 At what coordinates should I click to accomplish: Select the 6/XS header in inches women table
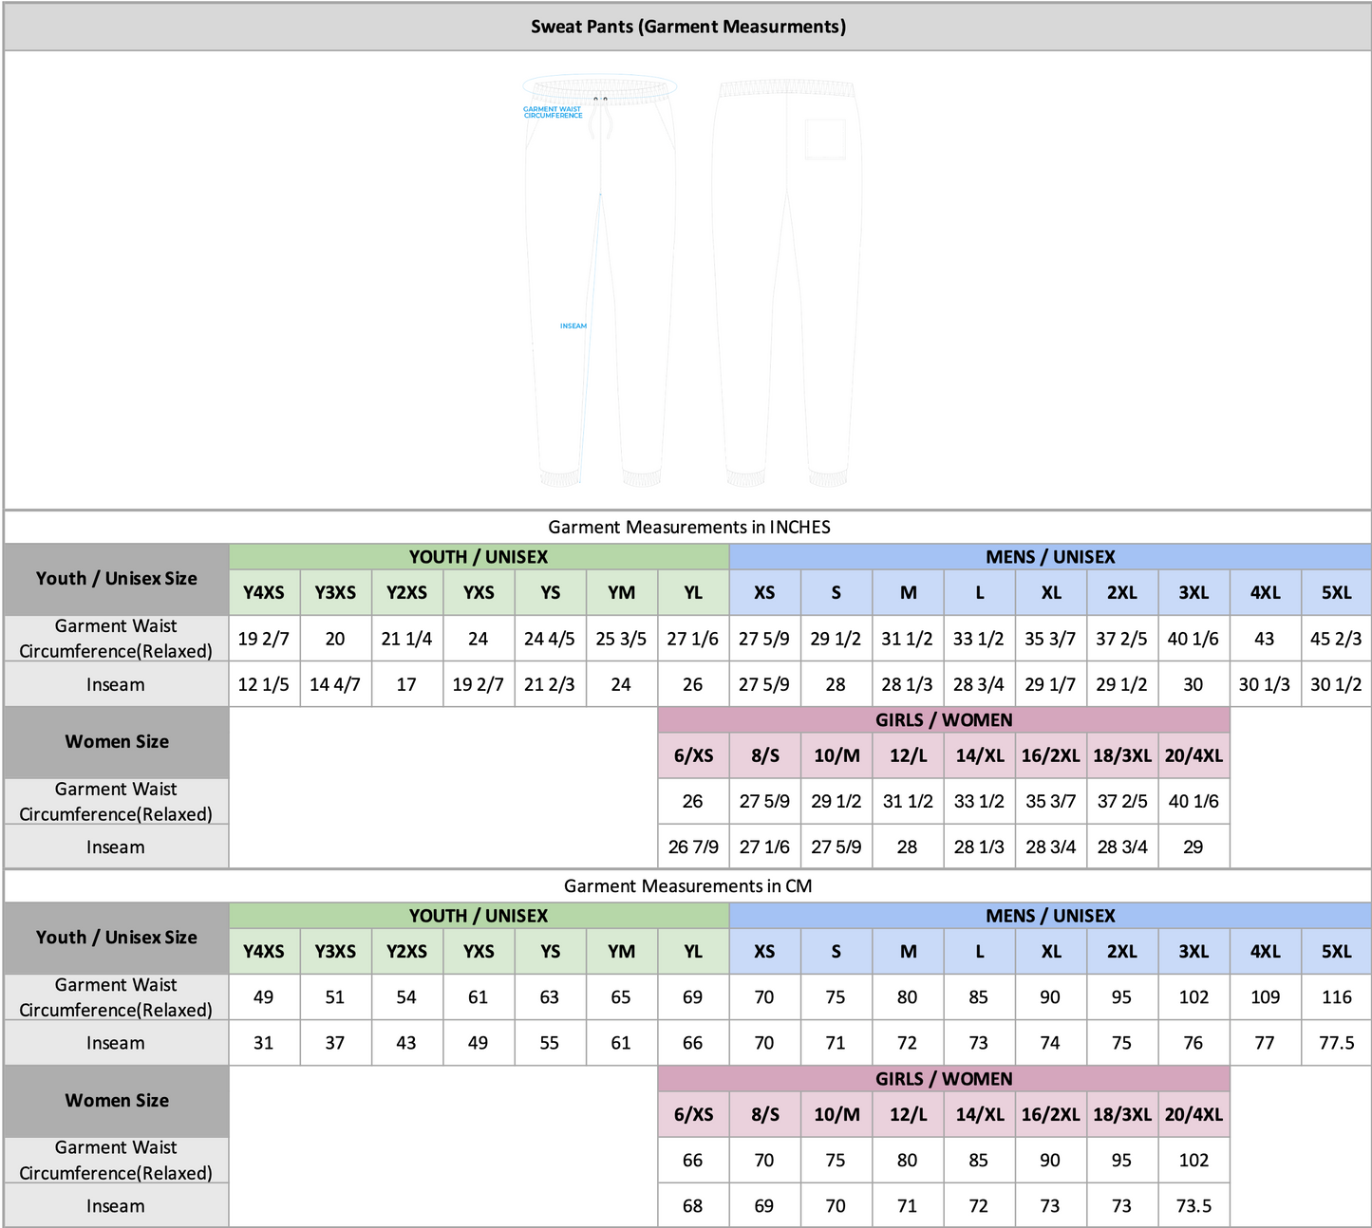[693, 755]
